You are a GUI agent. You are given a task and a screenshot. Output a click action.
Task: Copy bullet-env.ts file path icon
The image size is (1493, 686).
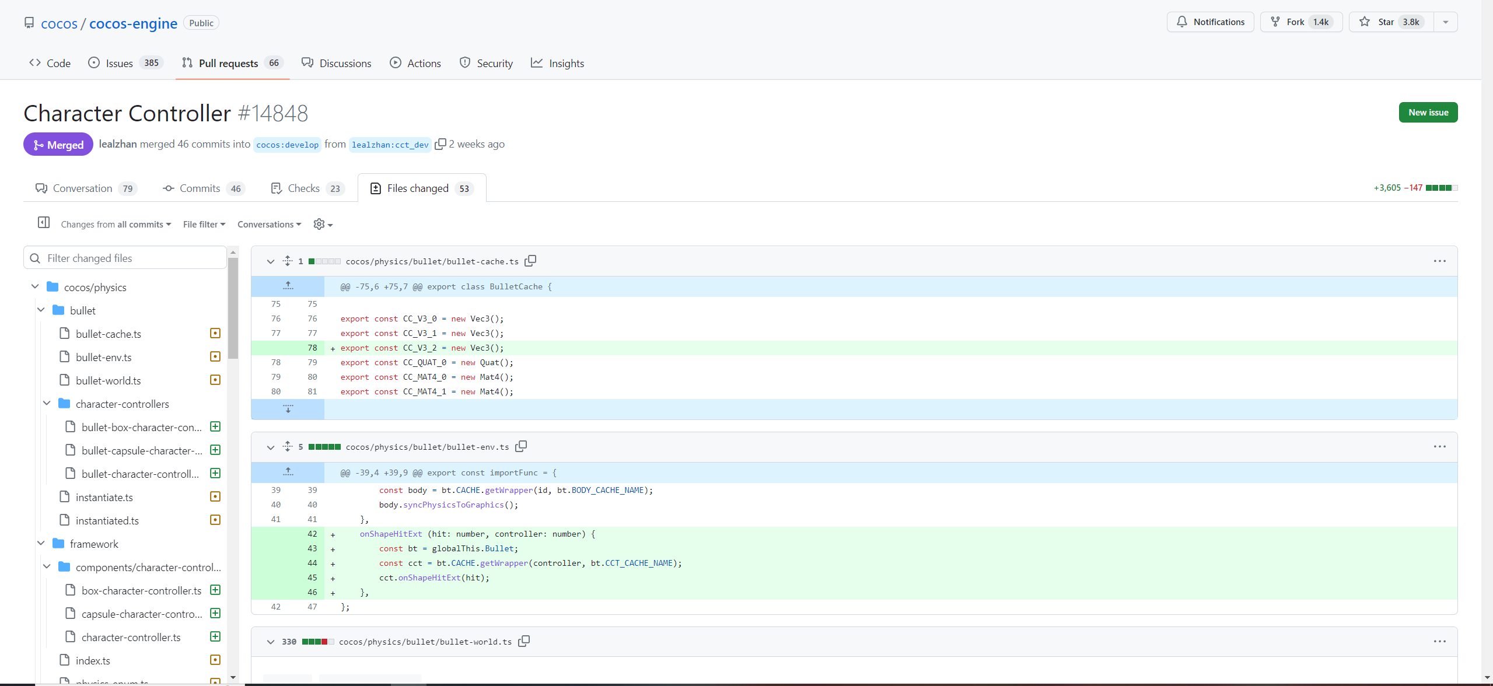(x=521, y=446)
